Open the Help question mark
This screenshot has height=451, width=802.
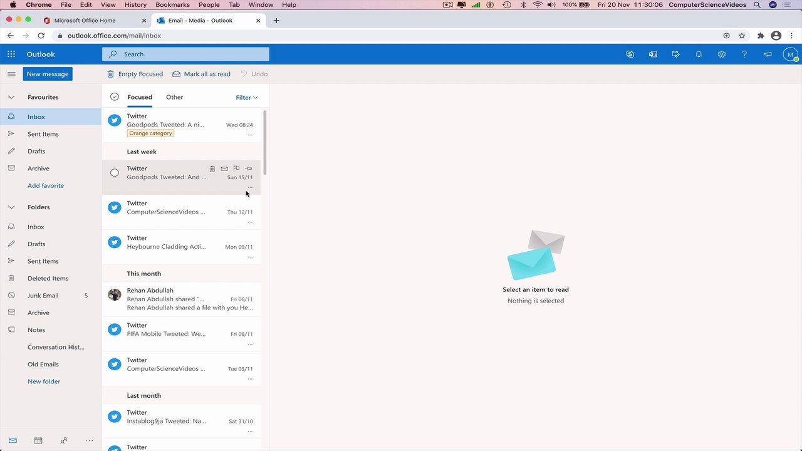coord(744,54)
